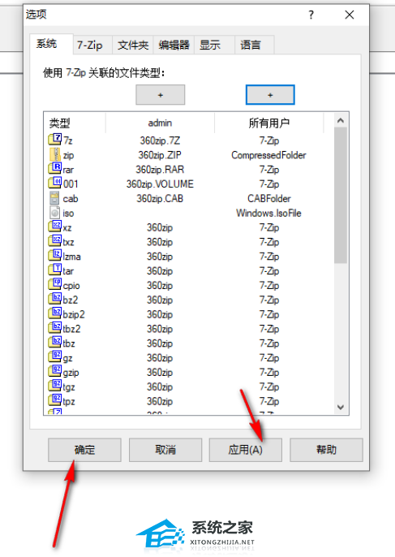Click 360zip in the tar row

click(x=160, y=271)
